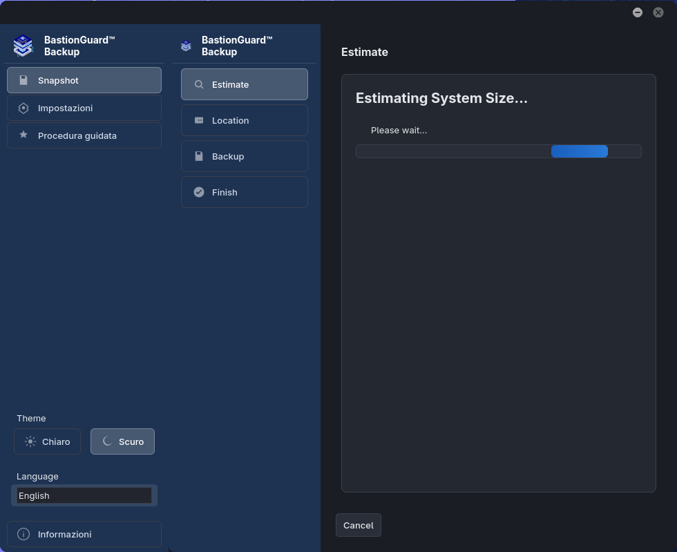Cancel the size estimation
Image resolution: width=677 pixels, height=552 pixels.
(x=359, y=525)
